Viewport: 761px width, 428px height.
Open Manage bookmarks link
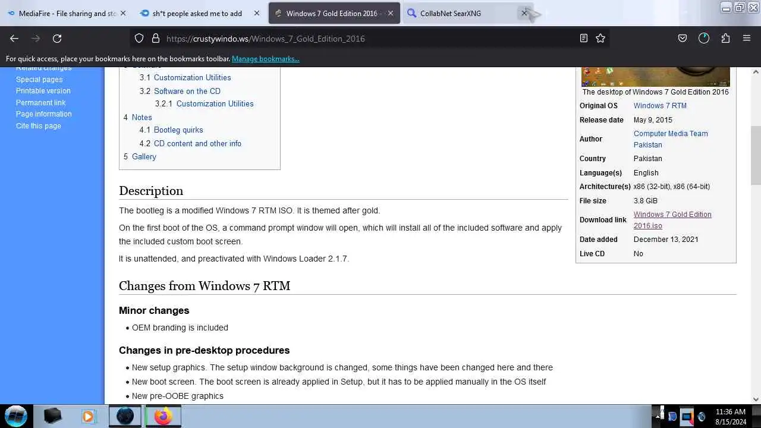pyautogui.click(x=266, y=59)
